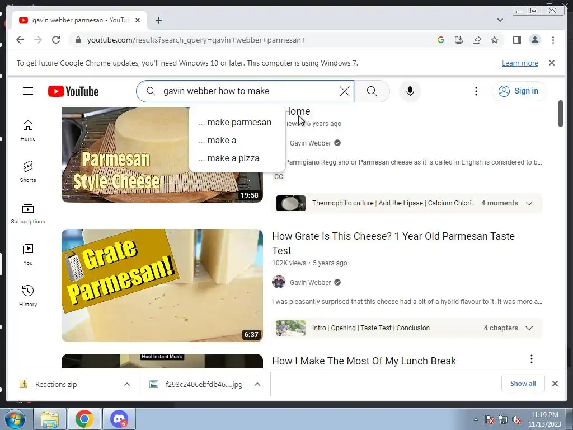Viewport: 573px width, 430px height.
Task: Open Subscriptions in the sidebar
Action: coord(28,213)
